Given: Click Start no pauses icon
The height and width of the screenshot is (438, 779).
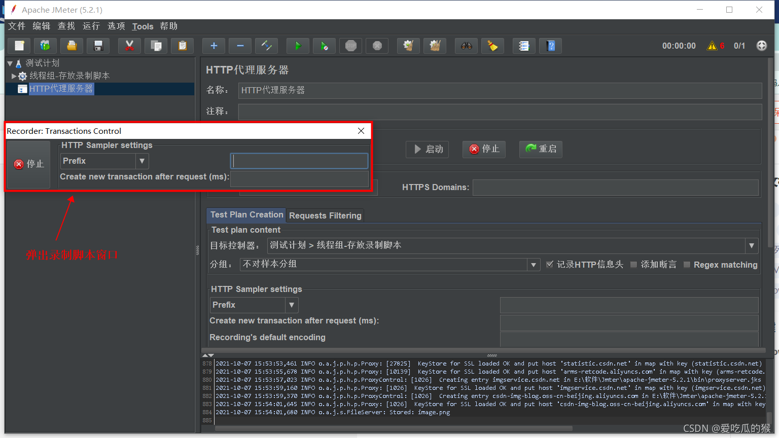Looking at the screenshot, I should click(325, 46).
